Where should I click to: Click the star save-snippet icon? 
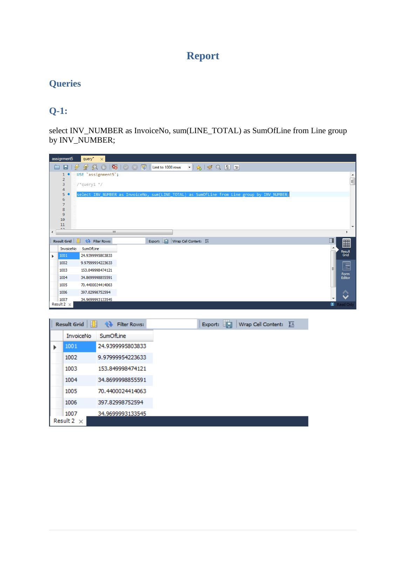tap(199, 168)
